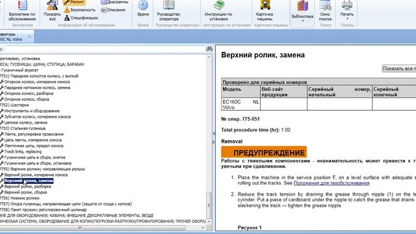Viewport: 416px width, 234px height.
Task: Open Инструкции по установке
Action: (x=218, y=11)
